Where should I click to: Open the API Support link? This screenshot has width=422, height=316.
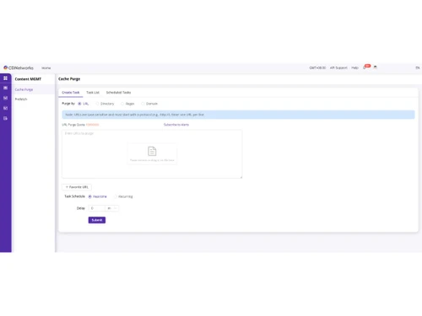338,67
